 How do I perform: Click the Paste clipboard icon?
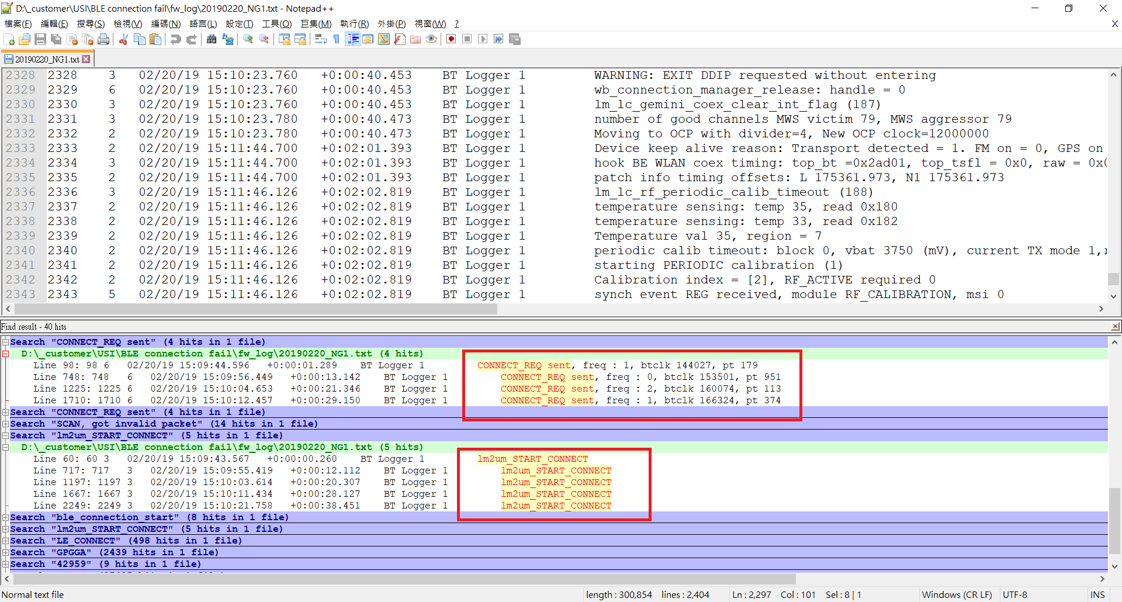click(x=155, y=39)
